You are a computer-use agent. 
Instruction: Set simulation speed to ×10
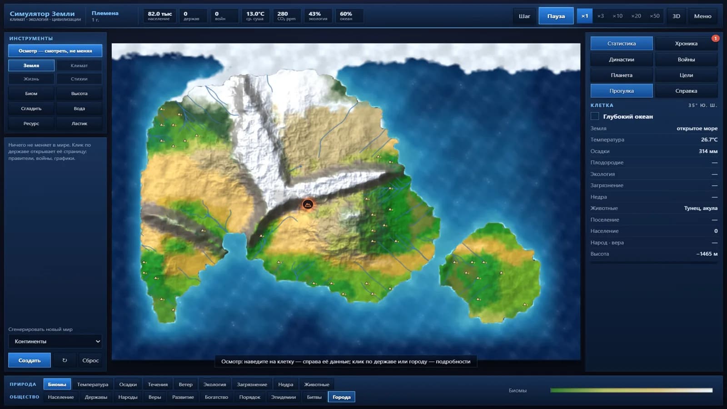pyautogui.click(x=617, y=16)
